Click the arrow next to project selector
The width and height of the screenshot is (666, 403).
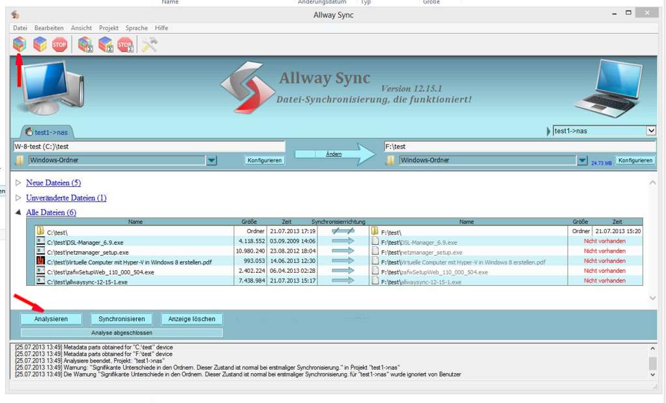click(x=548, y=131)
